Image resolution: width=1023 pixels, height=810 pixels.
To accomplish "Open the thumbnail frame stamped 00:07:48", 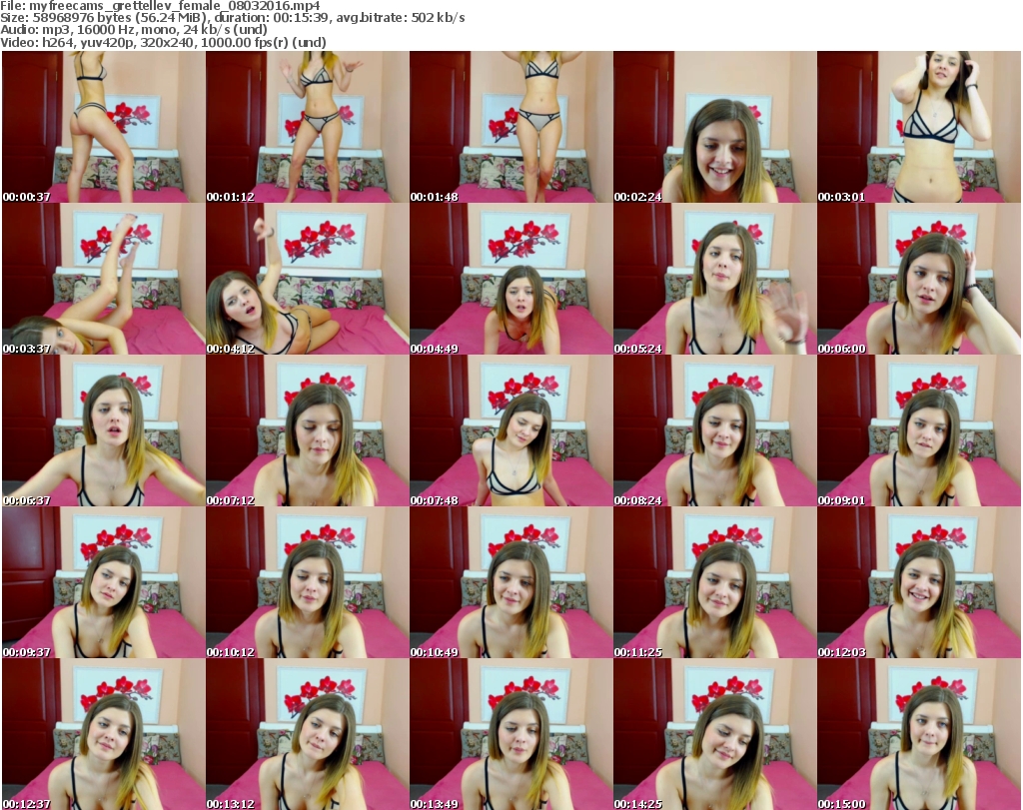I will click(511, 431).
